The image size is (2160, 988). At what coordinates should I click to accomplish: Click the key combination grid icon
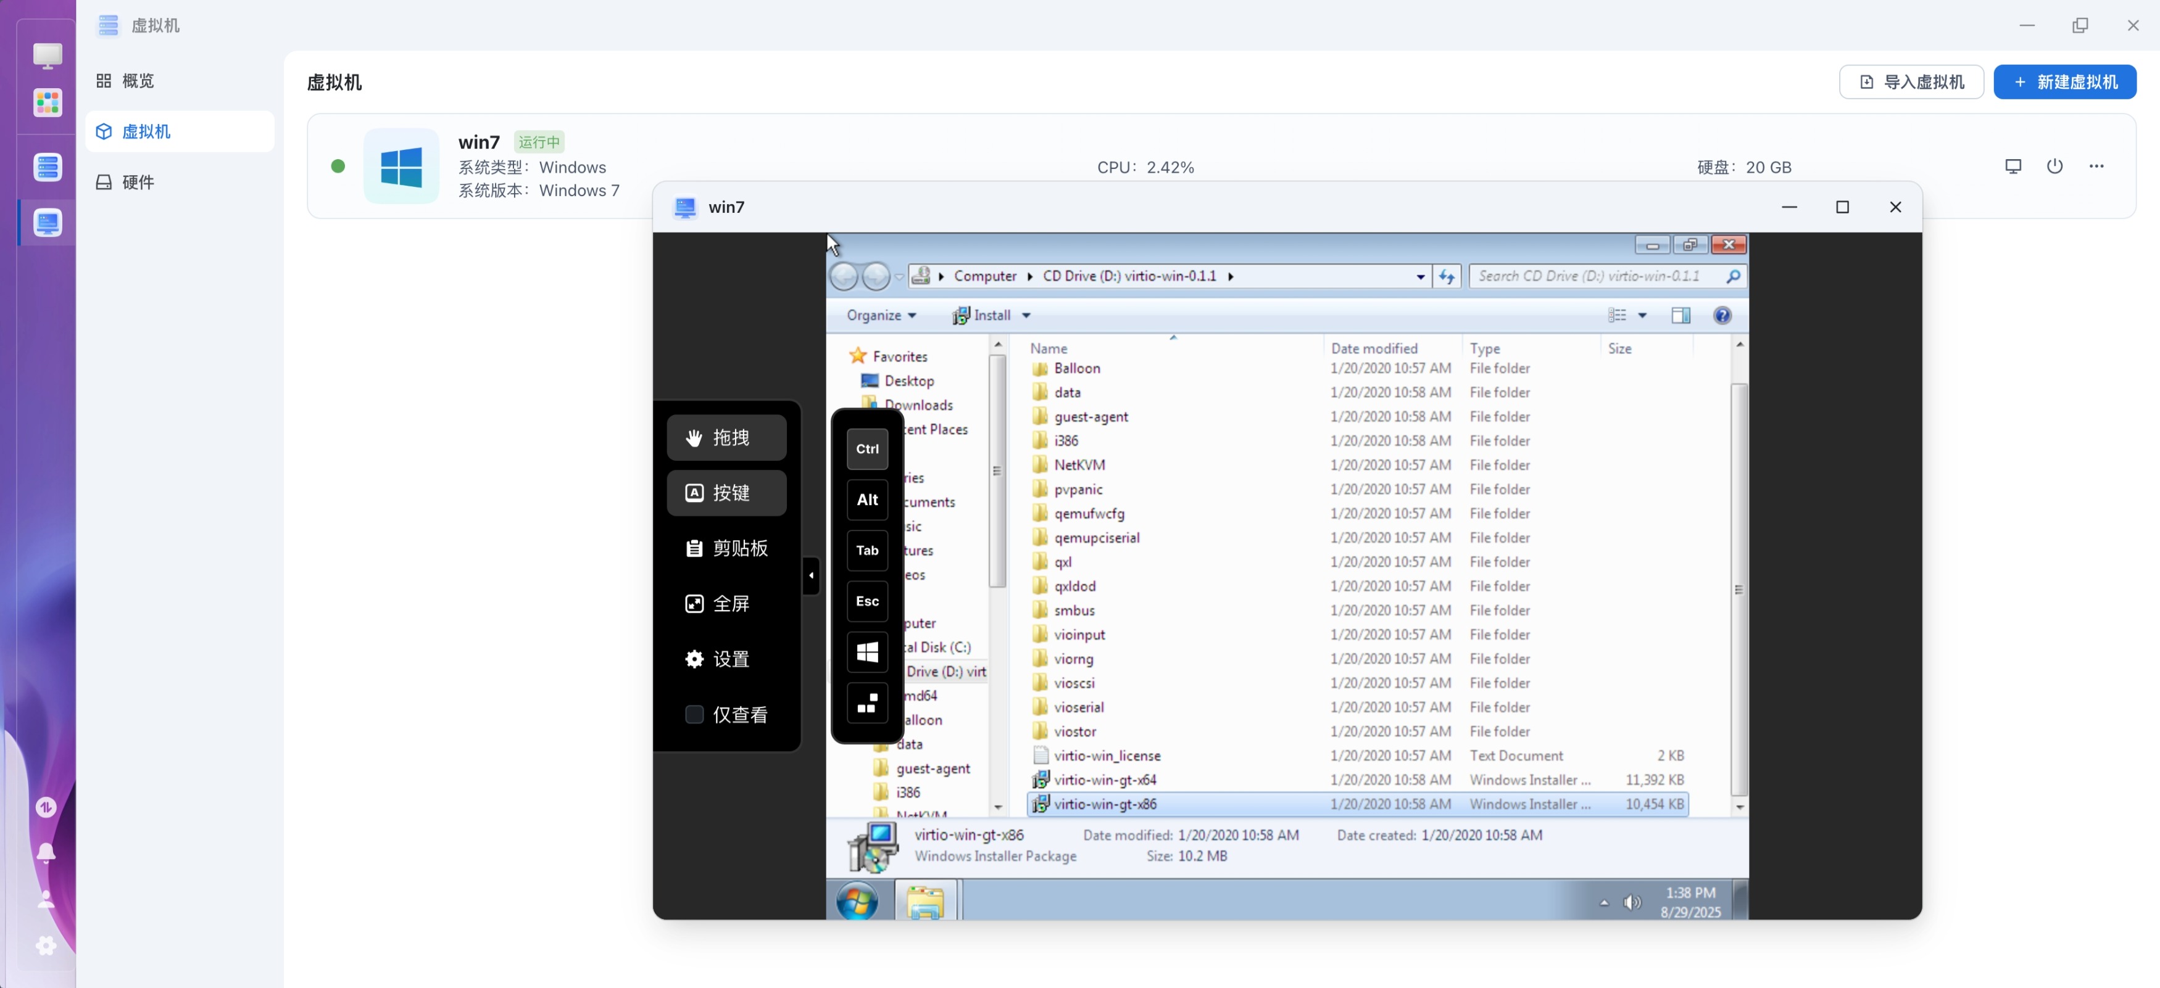coord(867,704)
